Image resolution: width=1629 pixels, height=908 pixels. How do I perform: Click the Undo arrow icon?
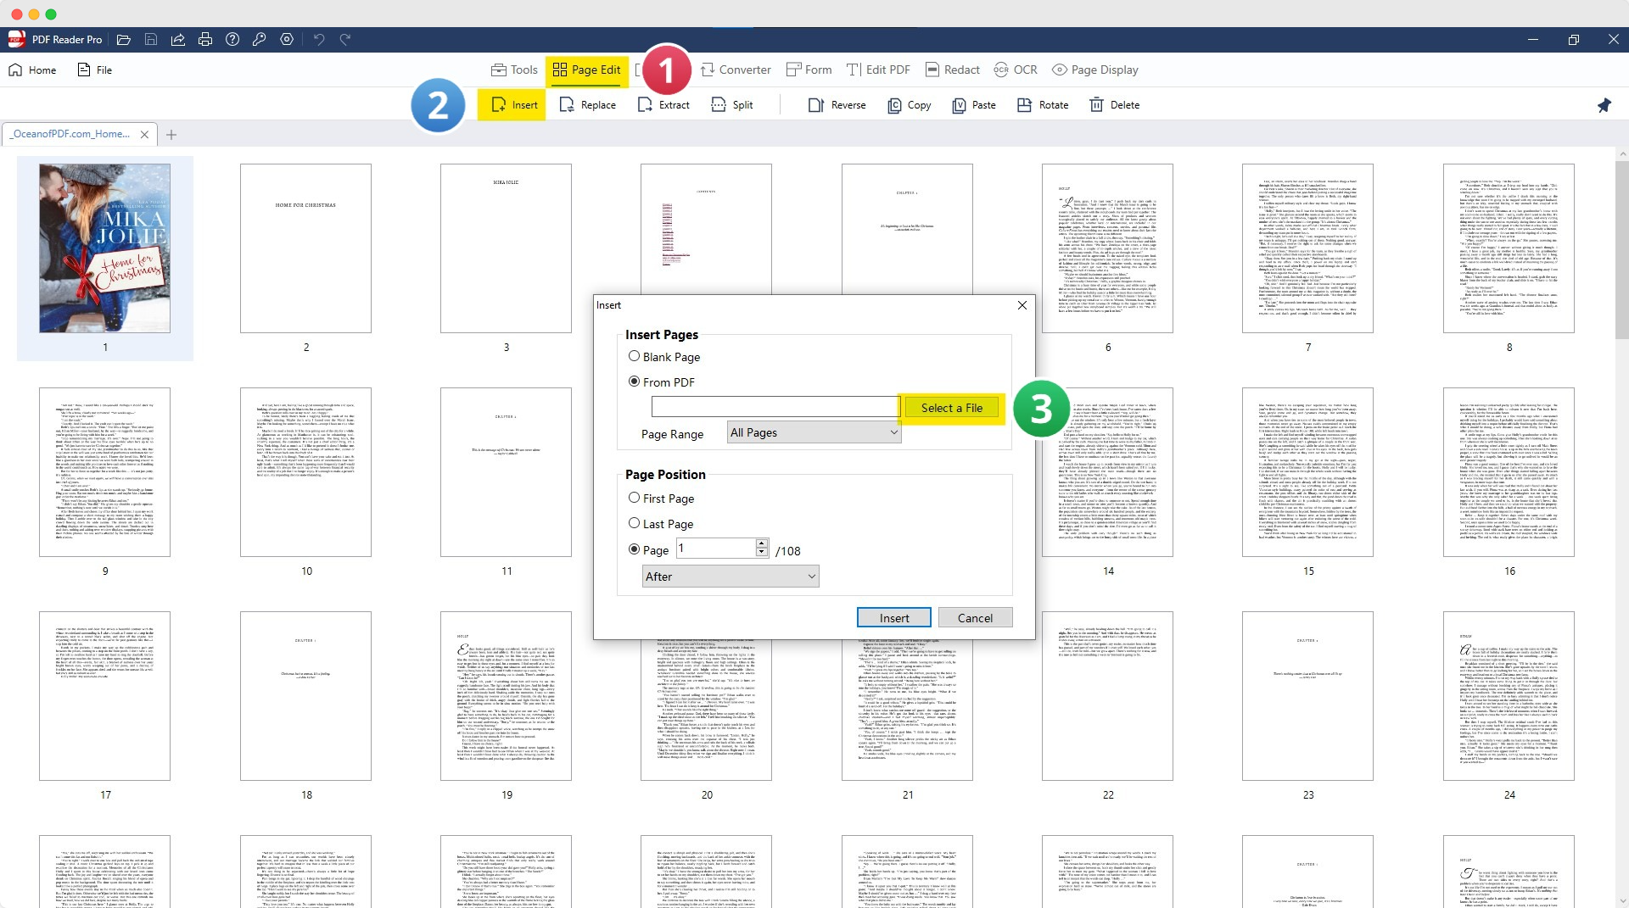(319, 40)
